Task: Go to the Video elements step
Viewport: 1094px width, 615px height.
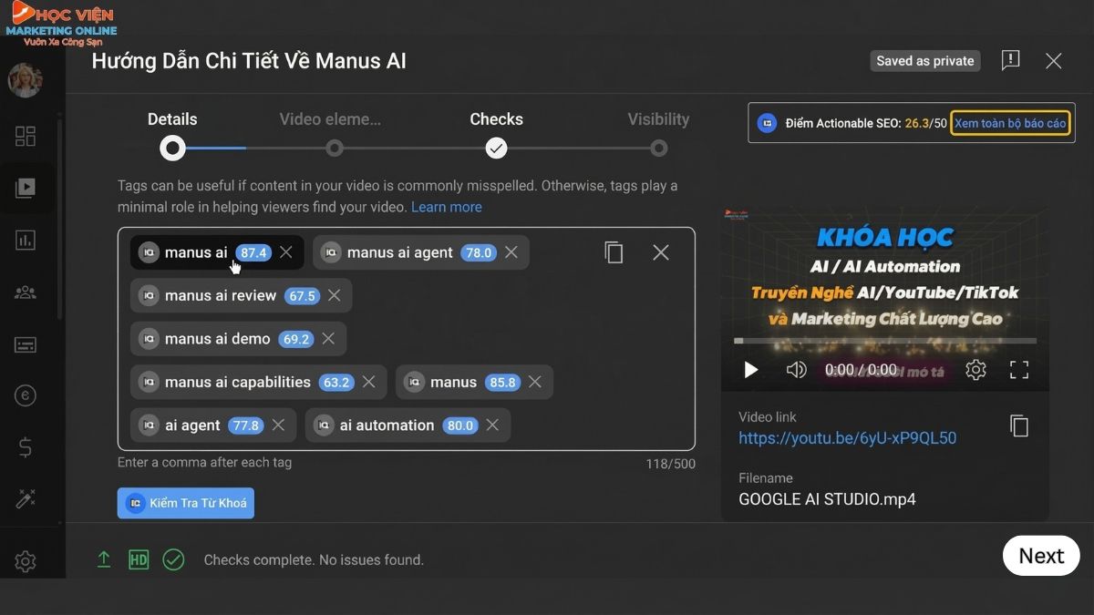Action: click(330, 118)
